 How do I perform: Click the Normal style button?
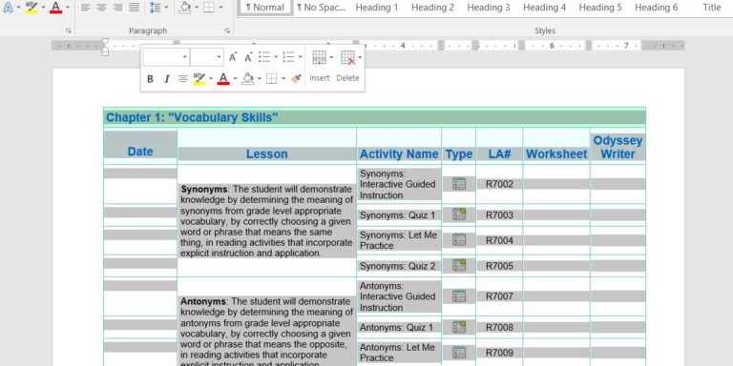265,8
